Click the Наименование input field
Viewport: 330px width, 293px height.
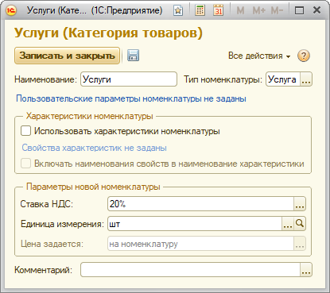[129, 79]
